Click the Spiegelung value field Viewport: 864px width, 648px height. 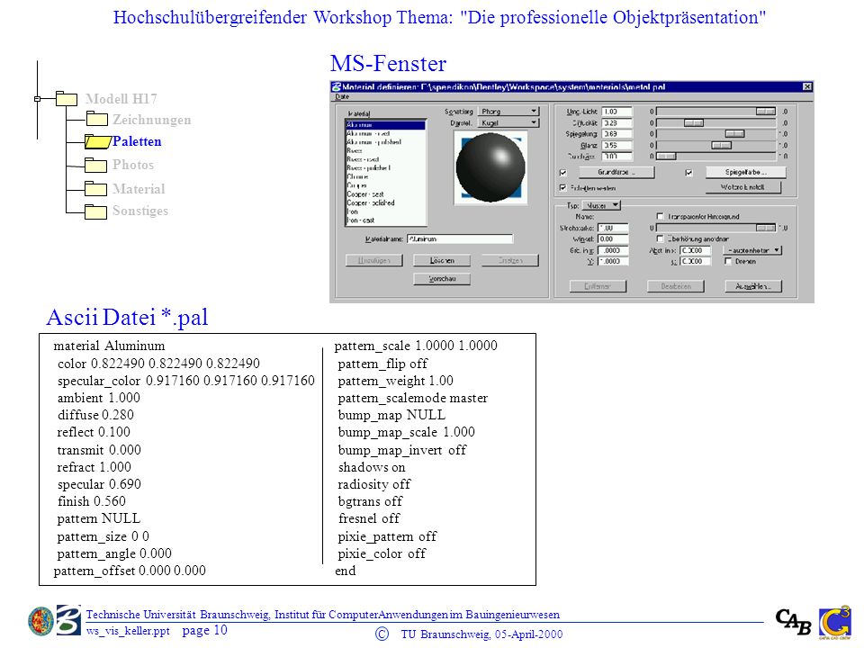click(x=616, y=134)
